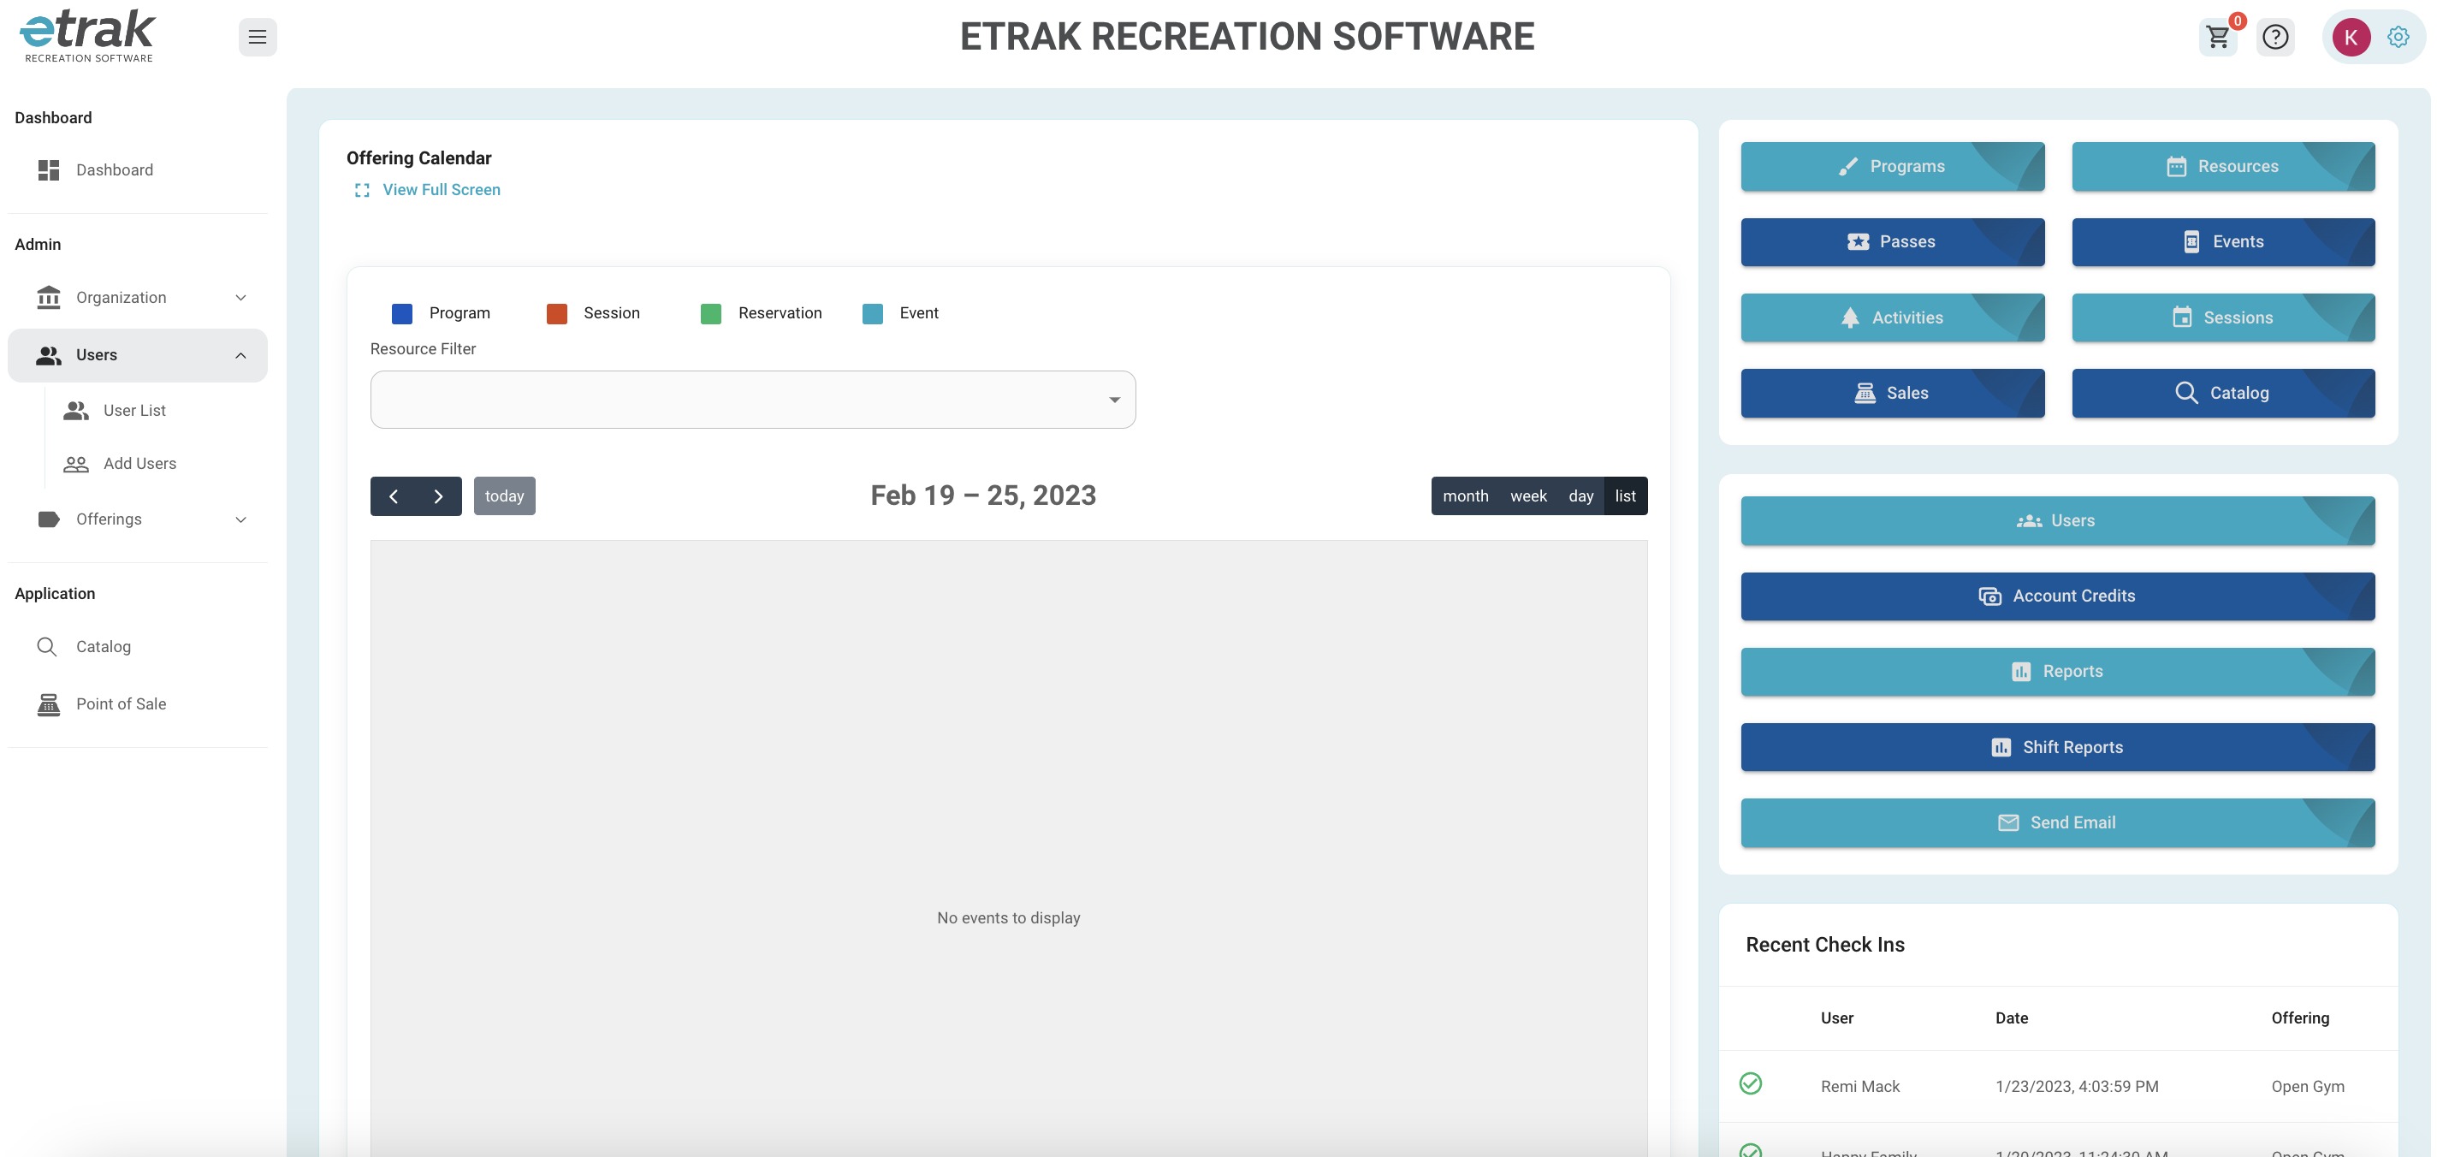Click the orange Session legend swatch

pyautogui.click(x=557, y=313)
